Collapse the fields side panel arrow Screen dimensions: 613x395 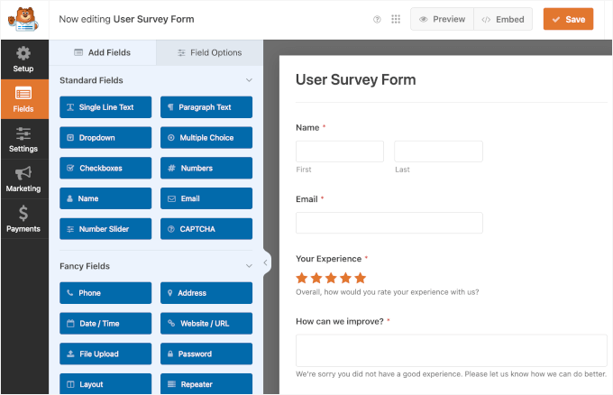tap(266, 262)
